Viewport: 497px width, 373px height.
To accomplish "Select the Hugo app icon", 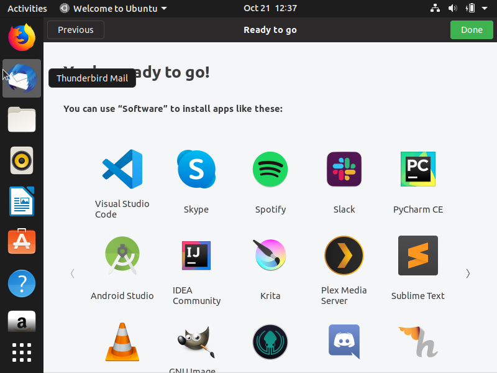I will [x=418, y=342].
